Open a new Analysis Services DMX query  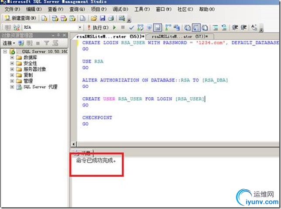(x=64, y=18)
